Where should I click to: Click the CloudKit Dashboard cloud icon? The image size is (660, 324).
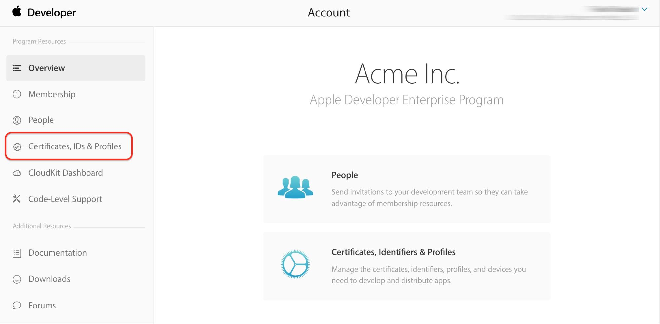coord(17,173)
